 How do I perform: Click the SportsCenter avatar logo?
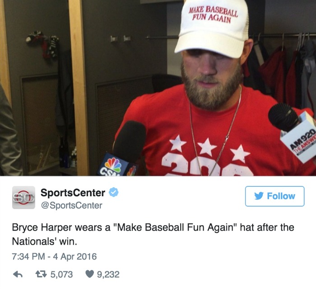[x=23, y=198]
